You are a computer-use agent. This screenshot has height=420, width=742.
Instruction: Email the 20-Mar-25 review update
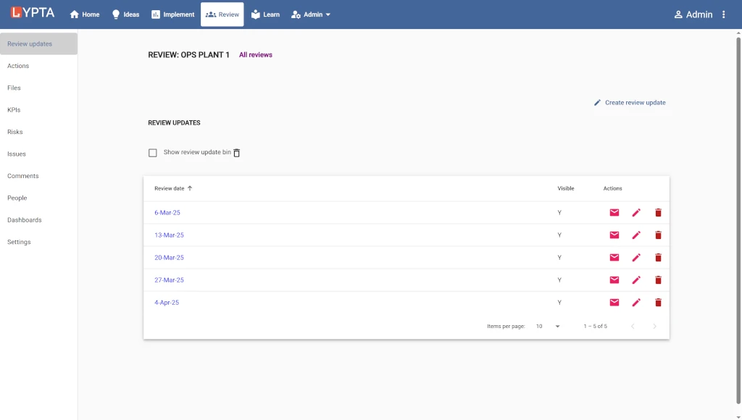614,258
